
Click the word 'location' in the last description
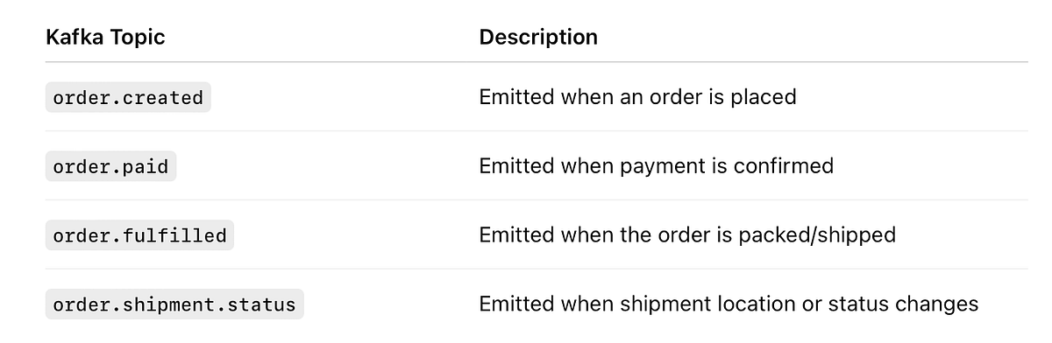click(x=757, y=304)
